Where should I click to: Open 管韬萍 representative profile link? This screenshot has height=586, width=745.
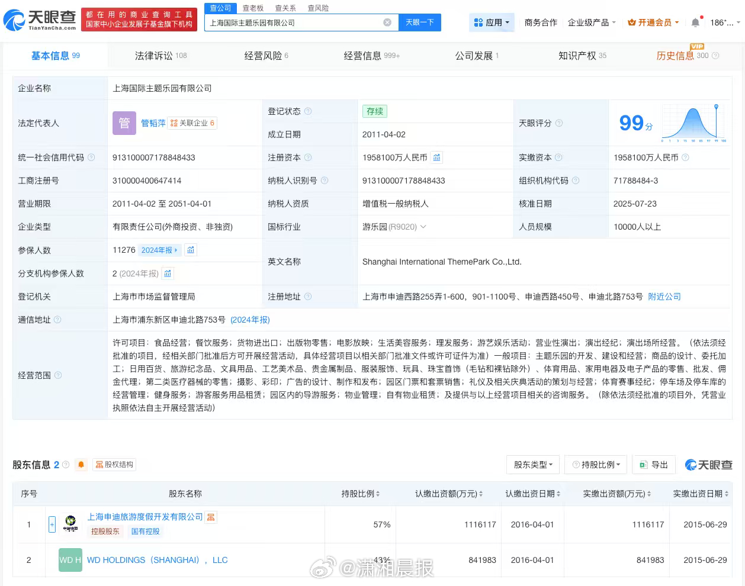tap(153, 123)
